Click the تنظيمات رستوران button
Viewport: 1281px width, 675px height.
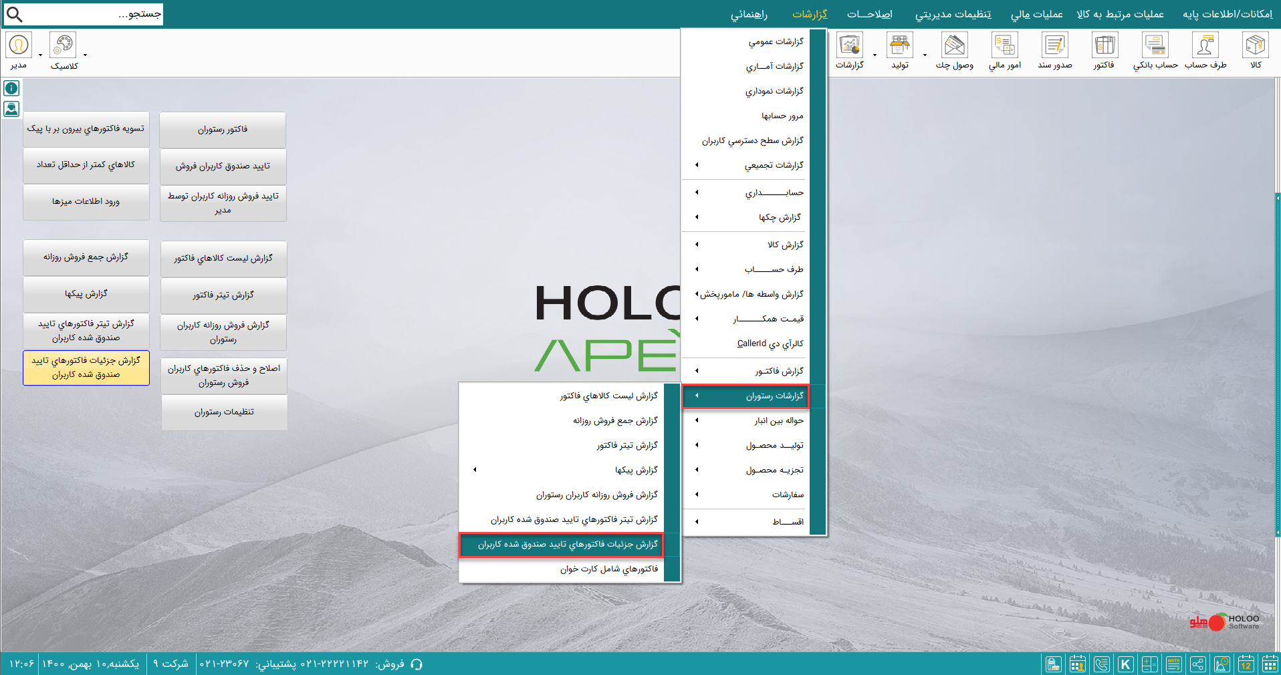tap(224, 412)
